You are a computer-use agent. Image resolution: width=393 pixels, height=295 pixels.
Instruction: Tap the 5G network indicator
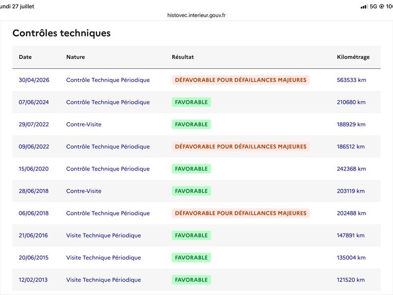coord(373,6)
